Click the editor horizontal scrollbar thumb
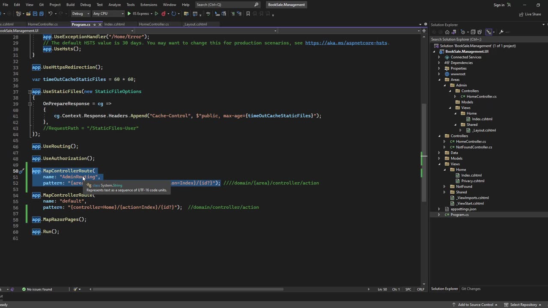 (188, 289)
